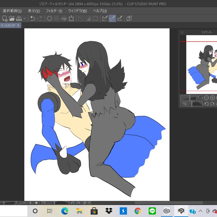Click the Scale/Rotate transform icon
217x217 pixels.
click(x=71, y=19)
